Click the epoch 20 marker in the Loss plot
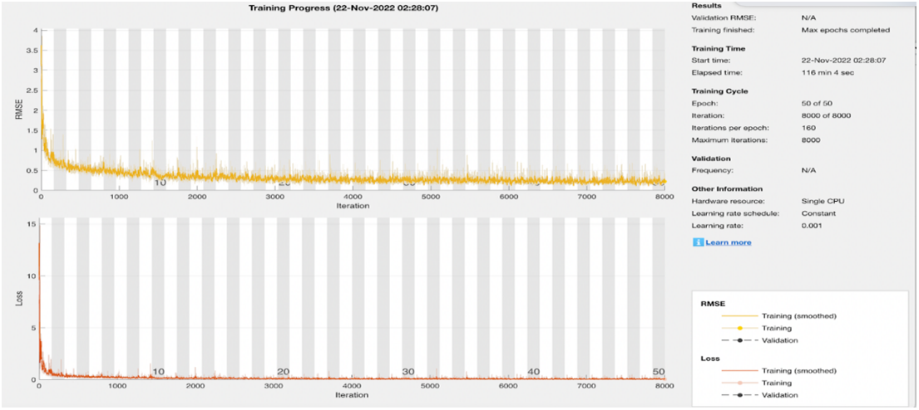The image size is (919, 410). tap(283, 372)
